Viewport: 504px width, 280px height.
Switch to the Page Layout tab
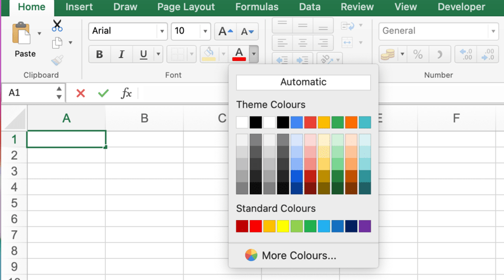(x=186, y=7)
